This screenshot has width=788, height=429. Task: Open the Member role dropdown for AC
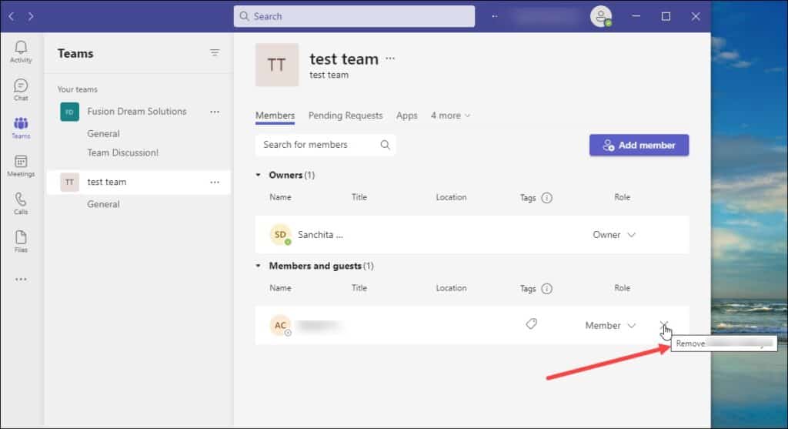[x=610, y=325]
